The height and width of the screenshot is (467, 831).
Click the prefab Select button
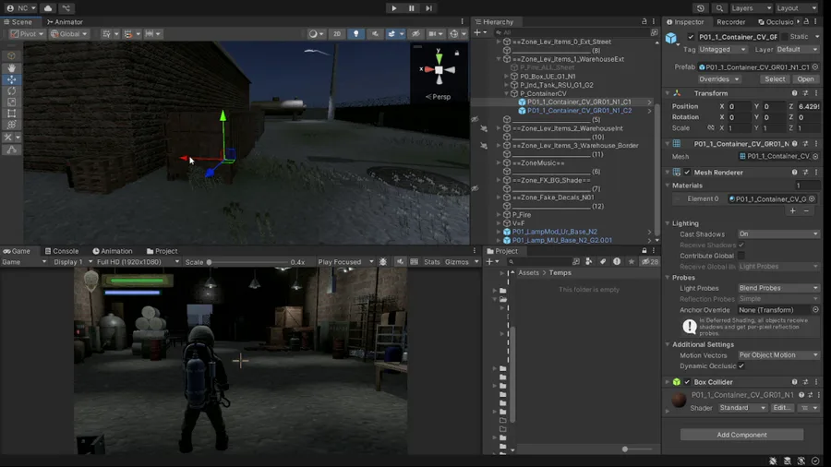coord(775,78)
